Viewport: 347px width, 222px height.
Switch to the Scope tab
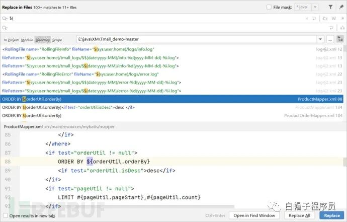click(57, 40)
